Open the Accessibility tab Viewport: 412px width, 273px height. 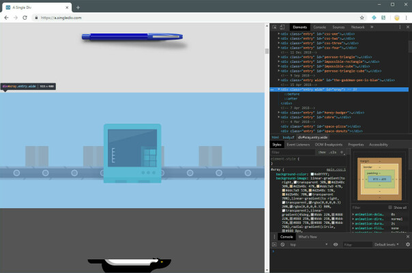point(379,145)
